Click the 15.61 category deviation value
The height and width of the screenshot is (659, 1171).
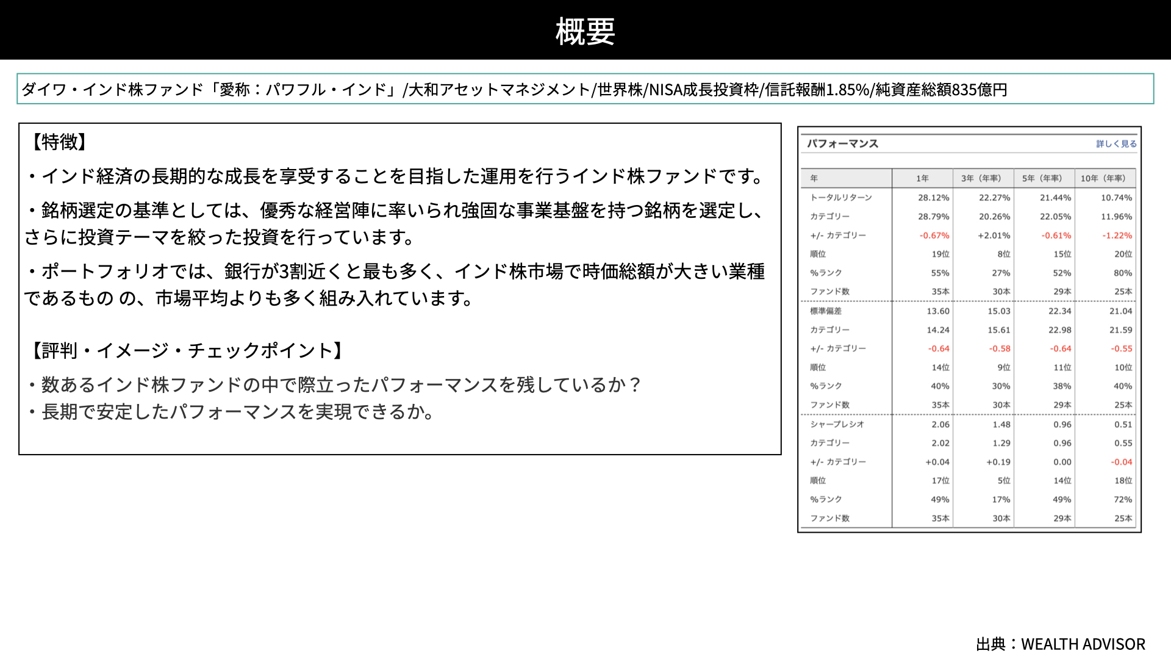point(1000,330)
